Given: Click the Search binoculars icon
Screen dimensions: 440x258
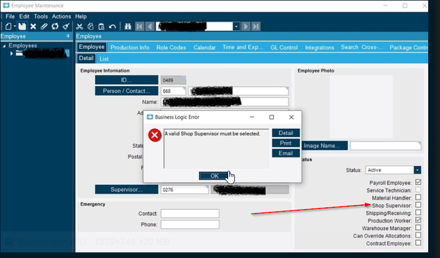Looking at the screenshot, I should click(128, 26).
